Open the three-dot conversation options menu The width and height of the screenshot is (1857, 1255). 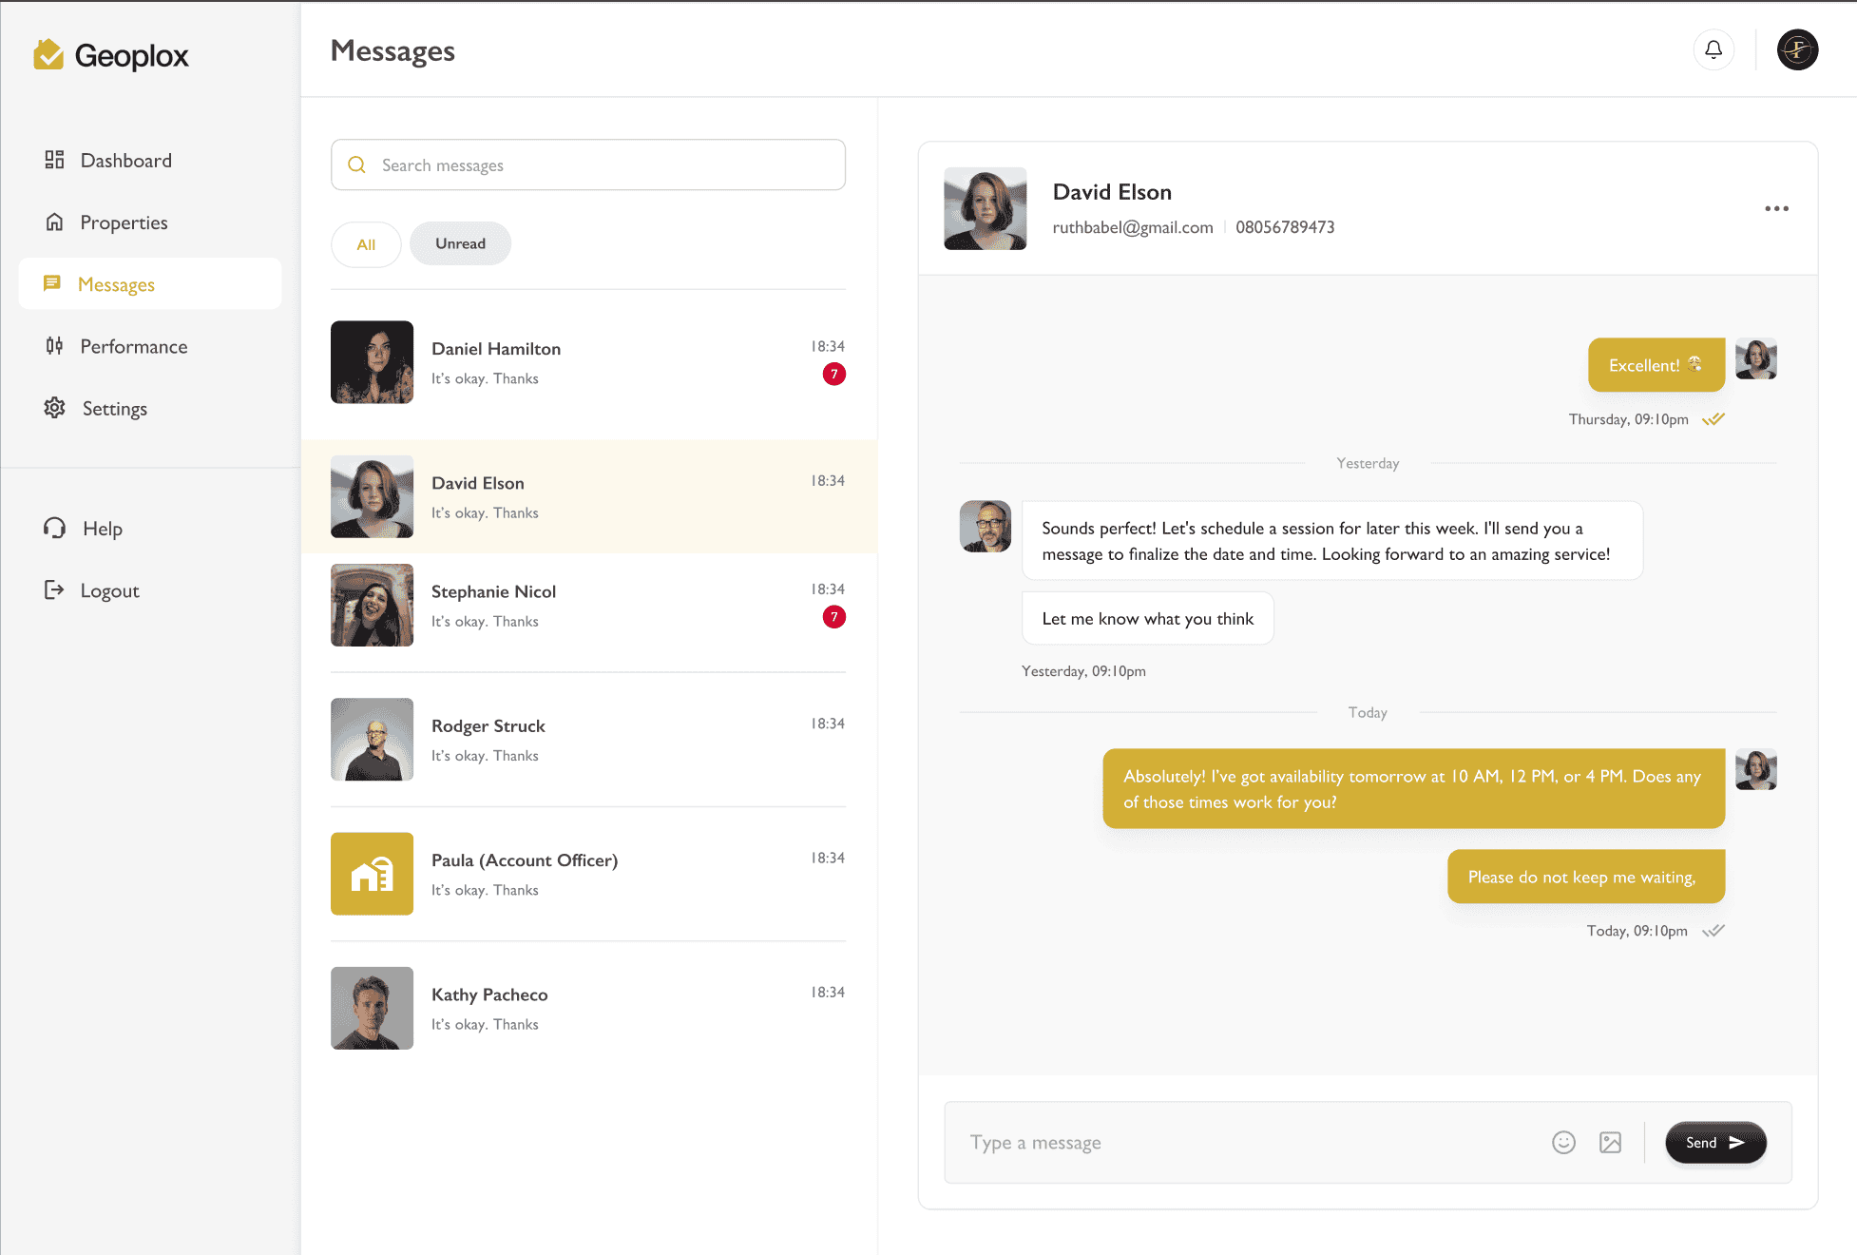click(1776, 208)
